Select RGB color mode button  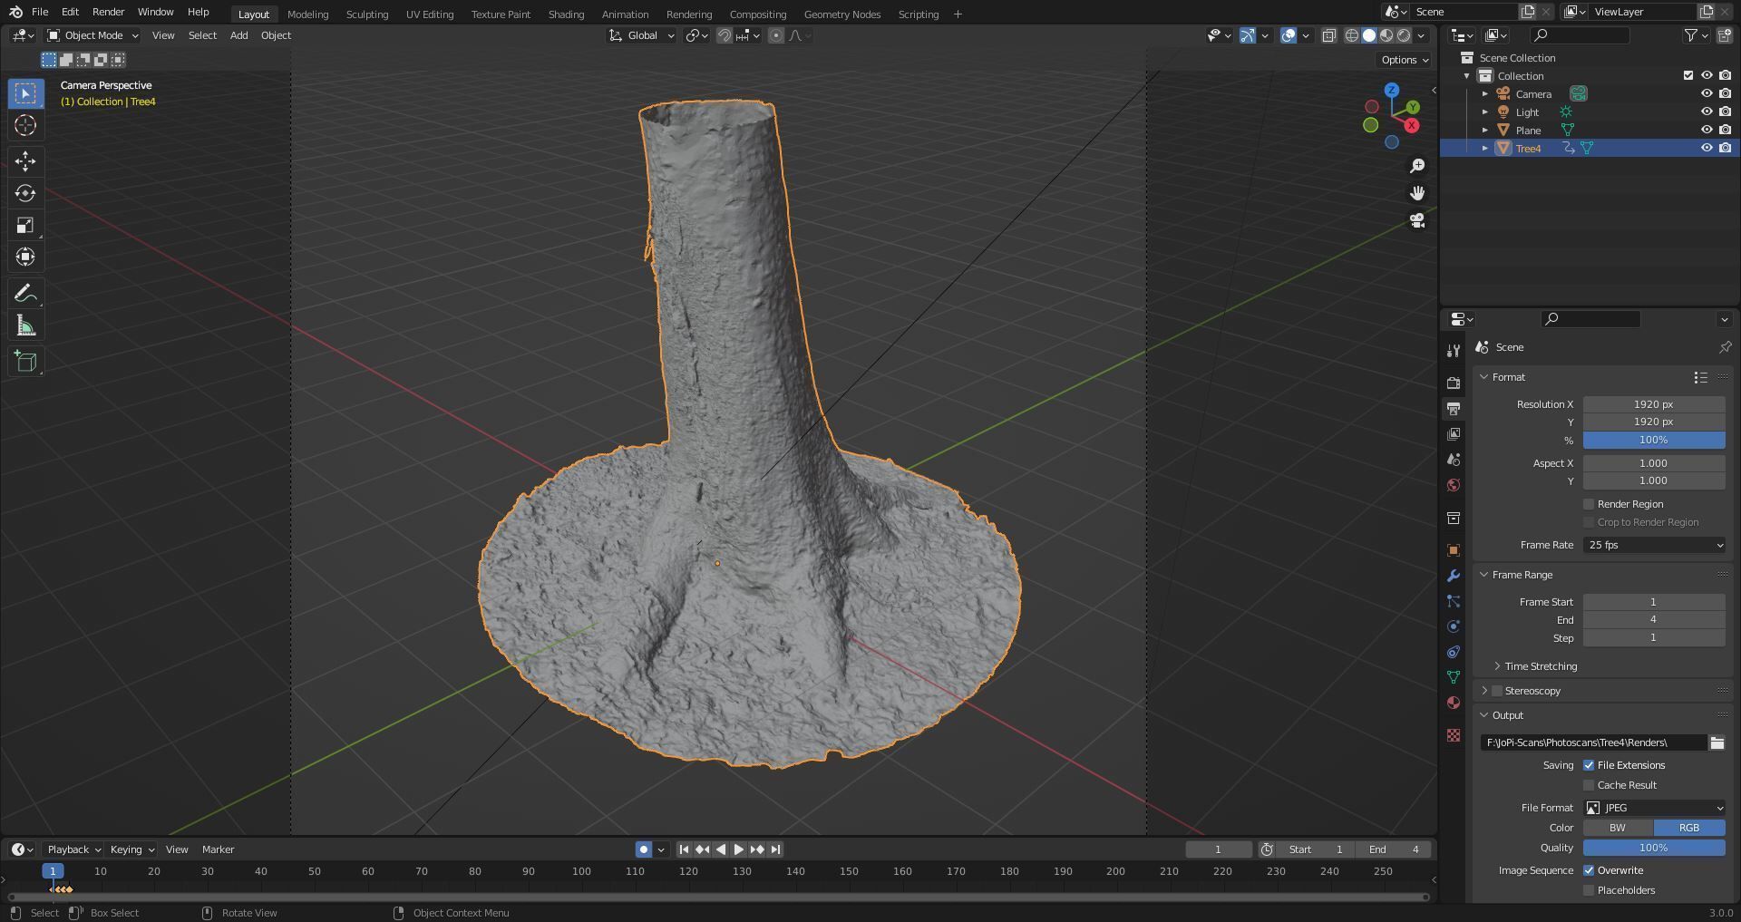1689,828
